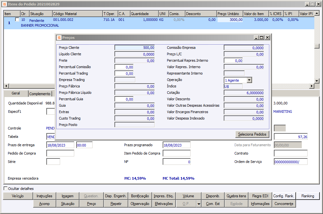
Task: Open the Ranking button
Action: [x=308, y=196]
